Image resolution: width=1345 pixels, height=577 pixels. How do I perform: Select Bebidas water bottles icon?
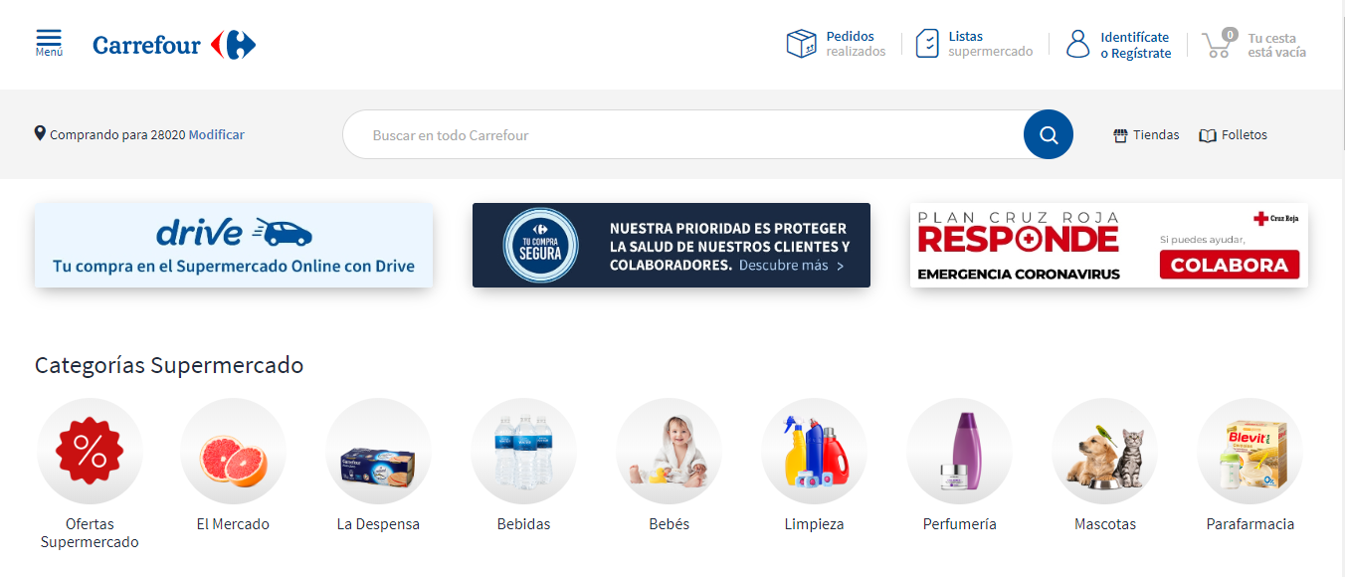[x=523, y=452]
